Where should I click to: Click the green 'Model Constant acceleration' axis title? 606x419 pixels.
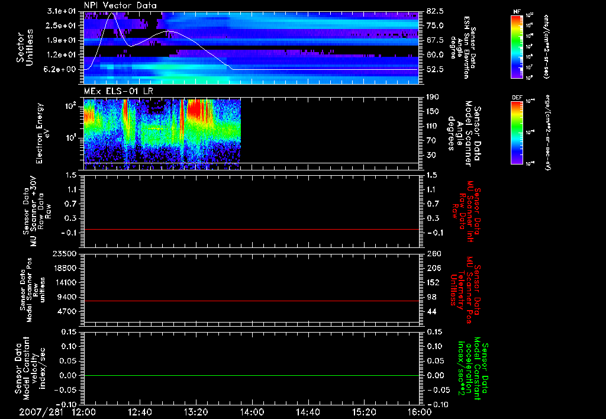click(473, 368)
